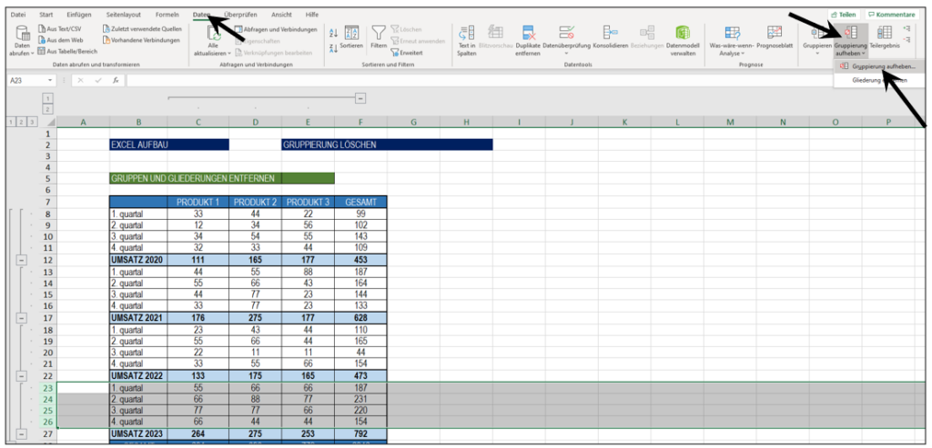
Task: Click the Gruppieren icon
Action: click(817, 34)
